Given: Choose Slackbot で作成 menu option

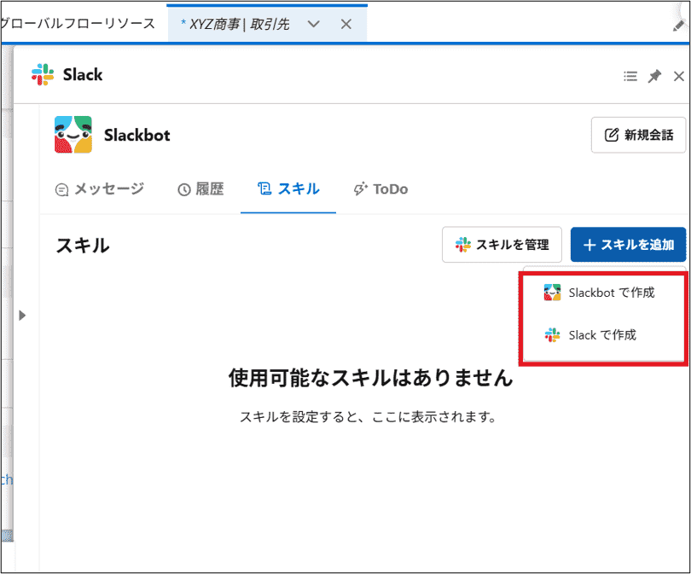Looking at the screenshot, I should [603, 293].
